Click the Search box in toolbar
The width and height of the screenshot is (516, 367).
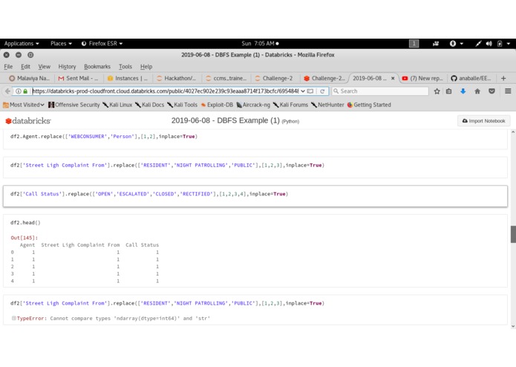[380, 91]
